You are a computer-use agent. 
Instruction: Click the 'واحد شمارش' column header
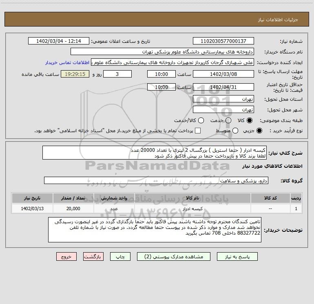[x=114, y=198]
